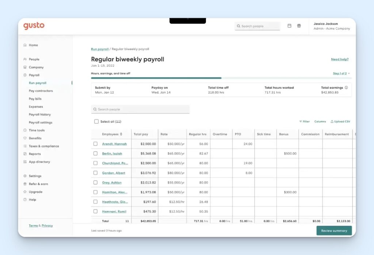Click the Review summary button
This screenshot has height=255, width=374.
334,231
